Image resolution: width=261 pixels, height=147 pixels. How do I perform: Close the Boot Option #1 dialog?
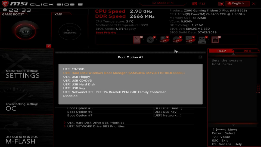200,57
